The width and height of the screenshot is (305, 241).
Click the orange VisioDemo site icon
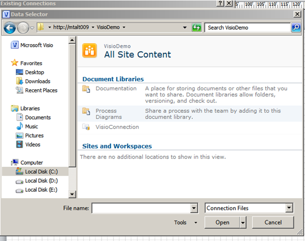[x=89, y=51]
